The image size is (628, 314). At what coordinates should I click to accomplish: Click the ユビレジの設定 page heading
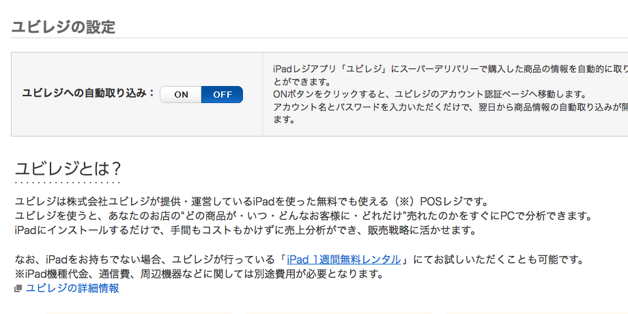(x=63, y=27)
